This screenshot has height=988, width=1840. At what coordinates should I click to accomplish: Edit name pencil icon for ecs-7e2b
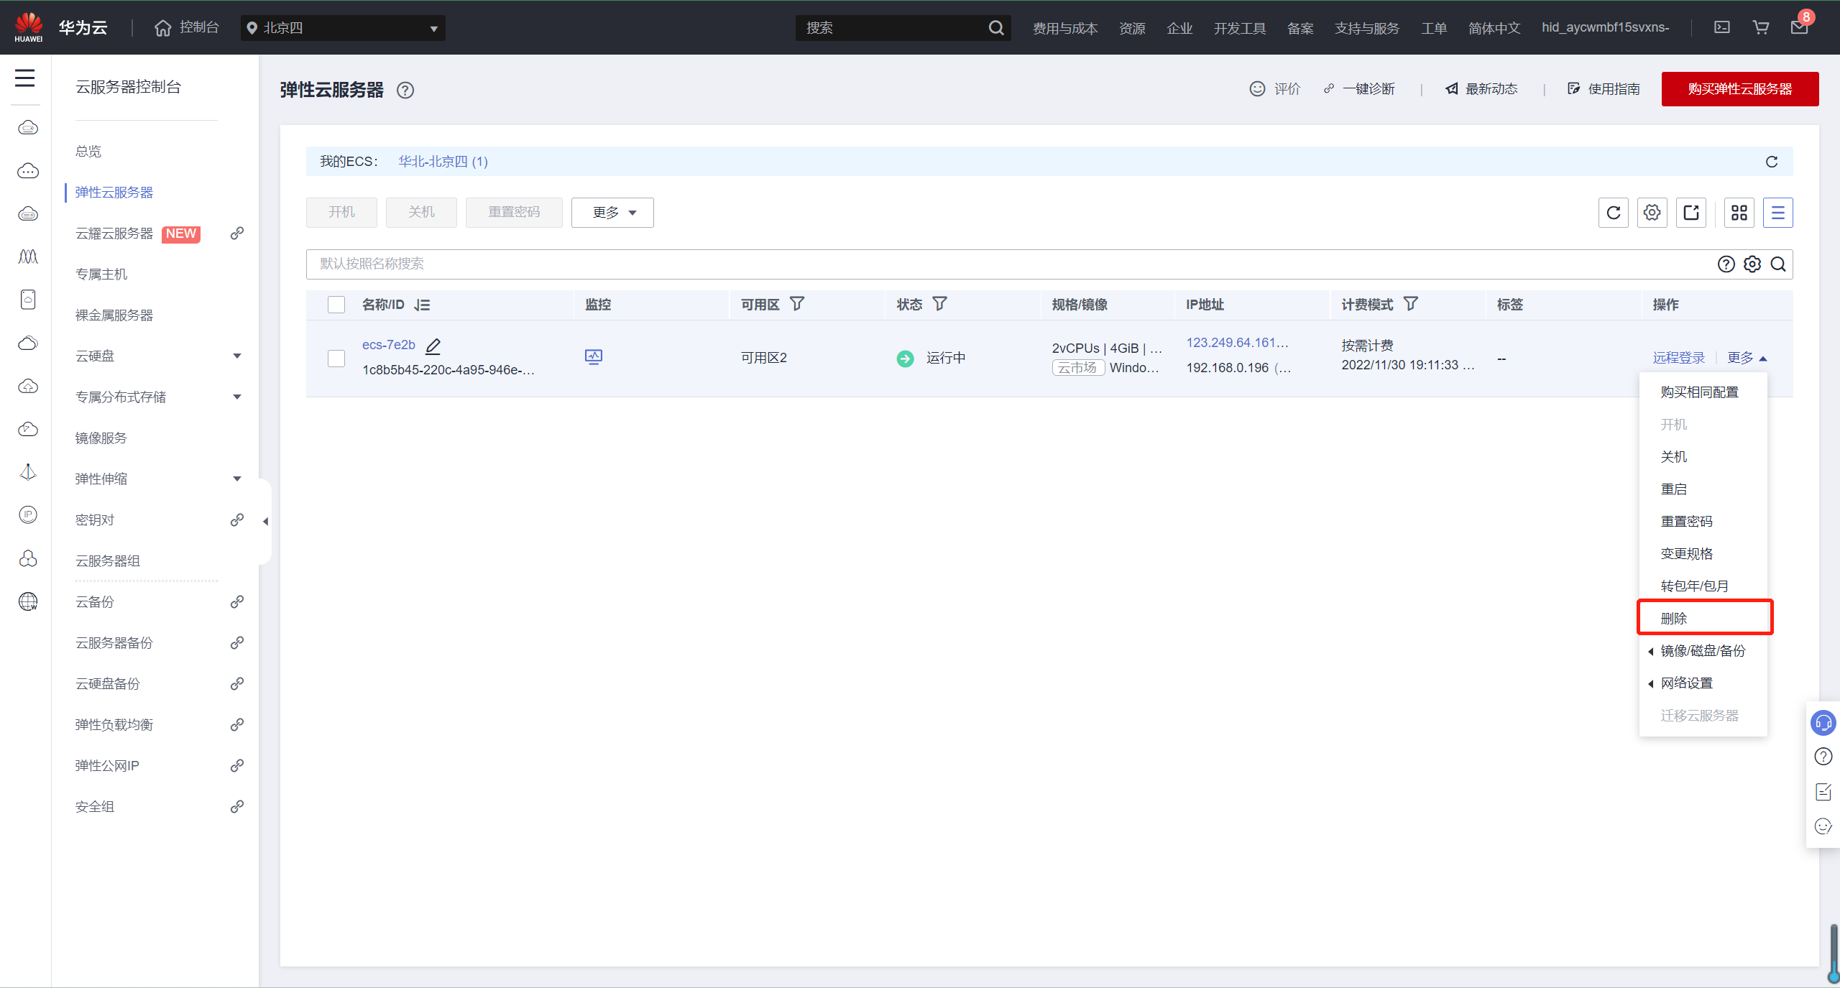(x=433, y=346)
